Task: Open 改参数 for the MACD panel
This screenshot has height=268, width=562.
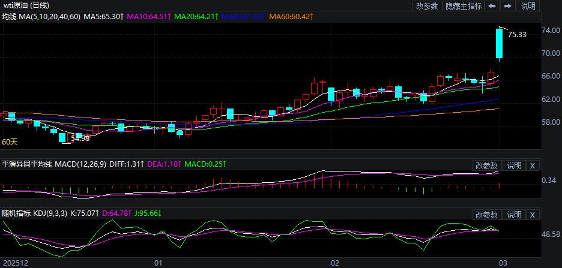Action: [486, 165]
